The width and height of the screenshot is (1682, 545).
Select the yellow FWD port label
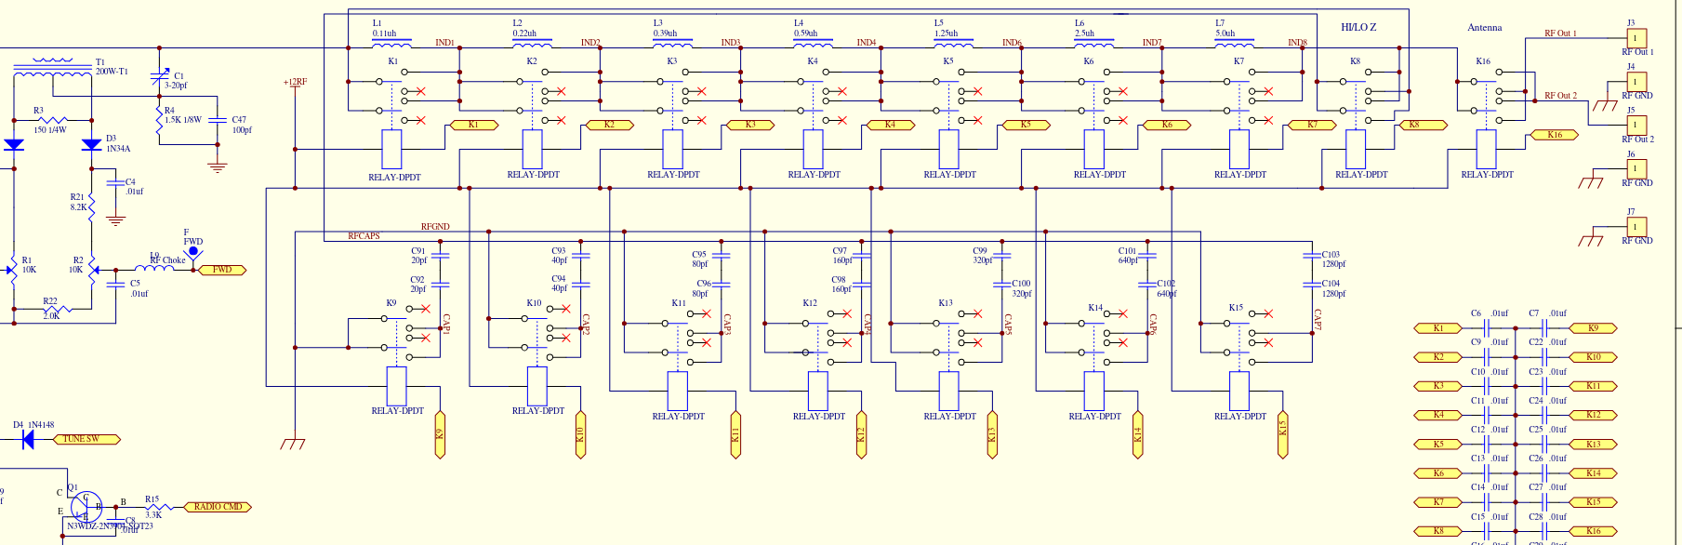coord(221,270)
